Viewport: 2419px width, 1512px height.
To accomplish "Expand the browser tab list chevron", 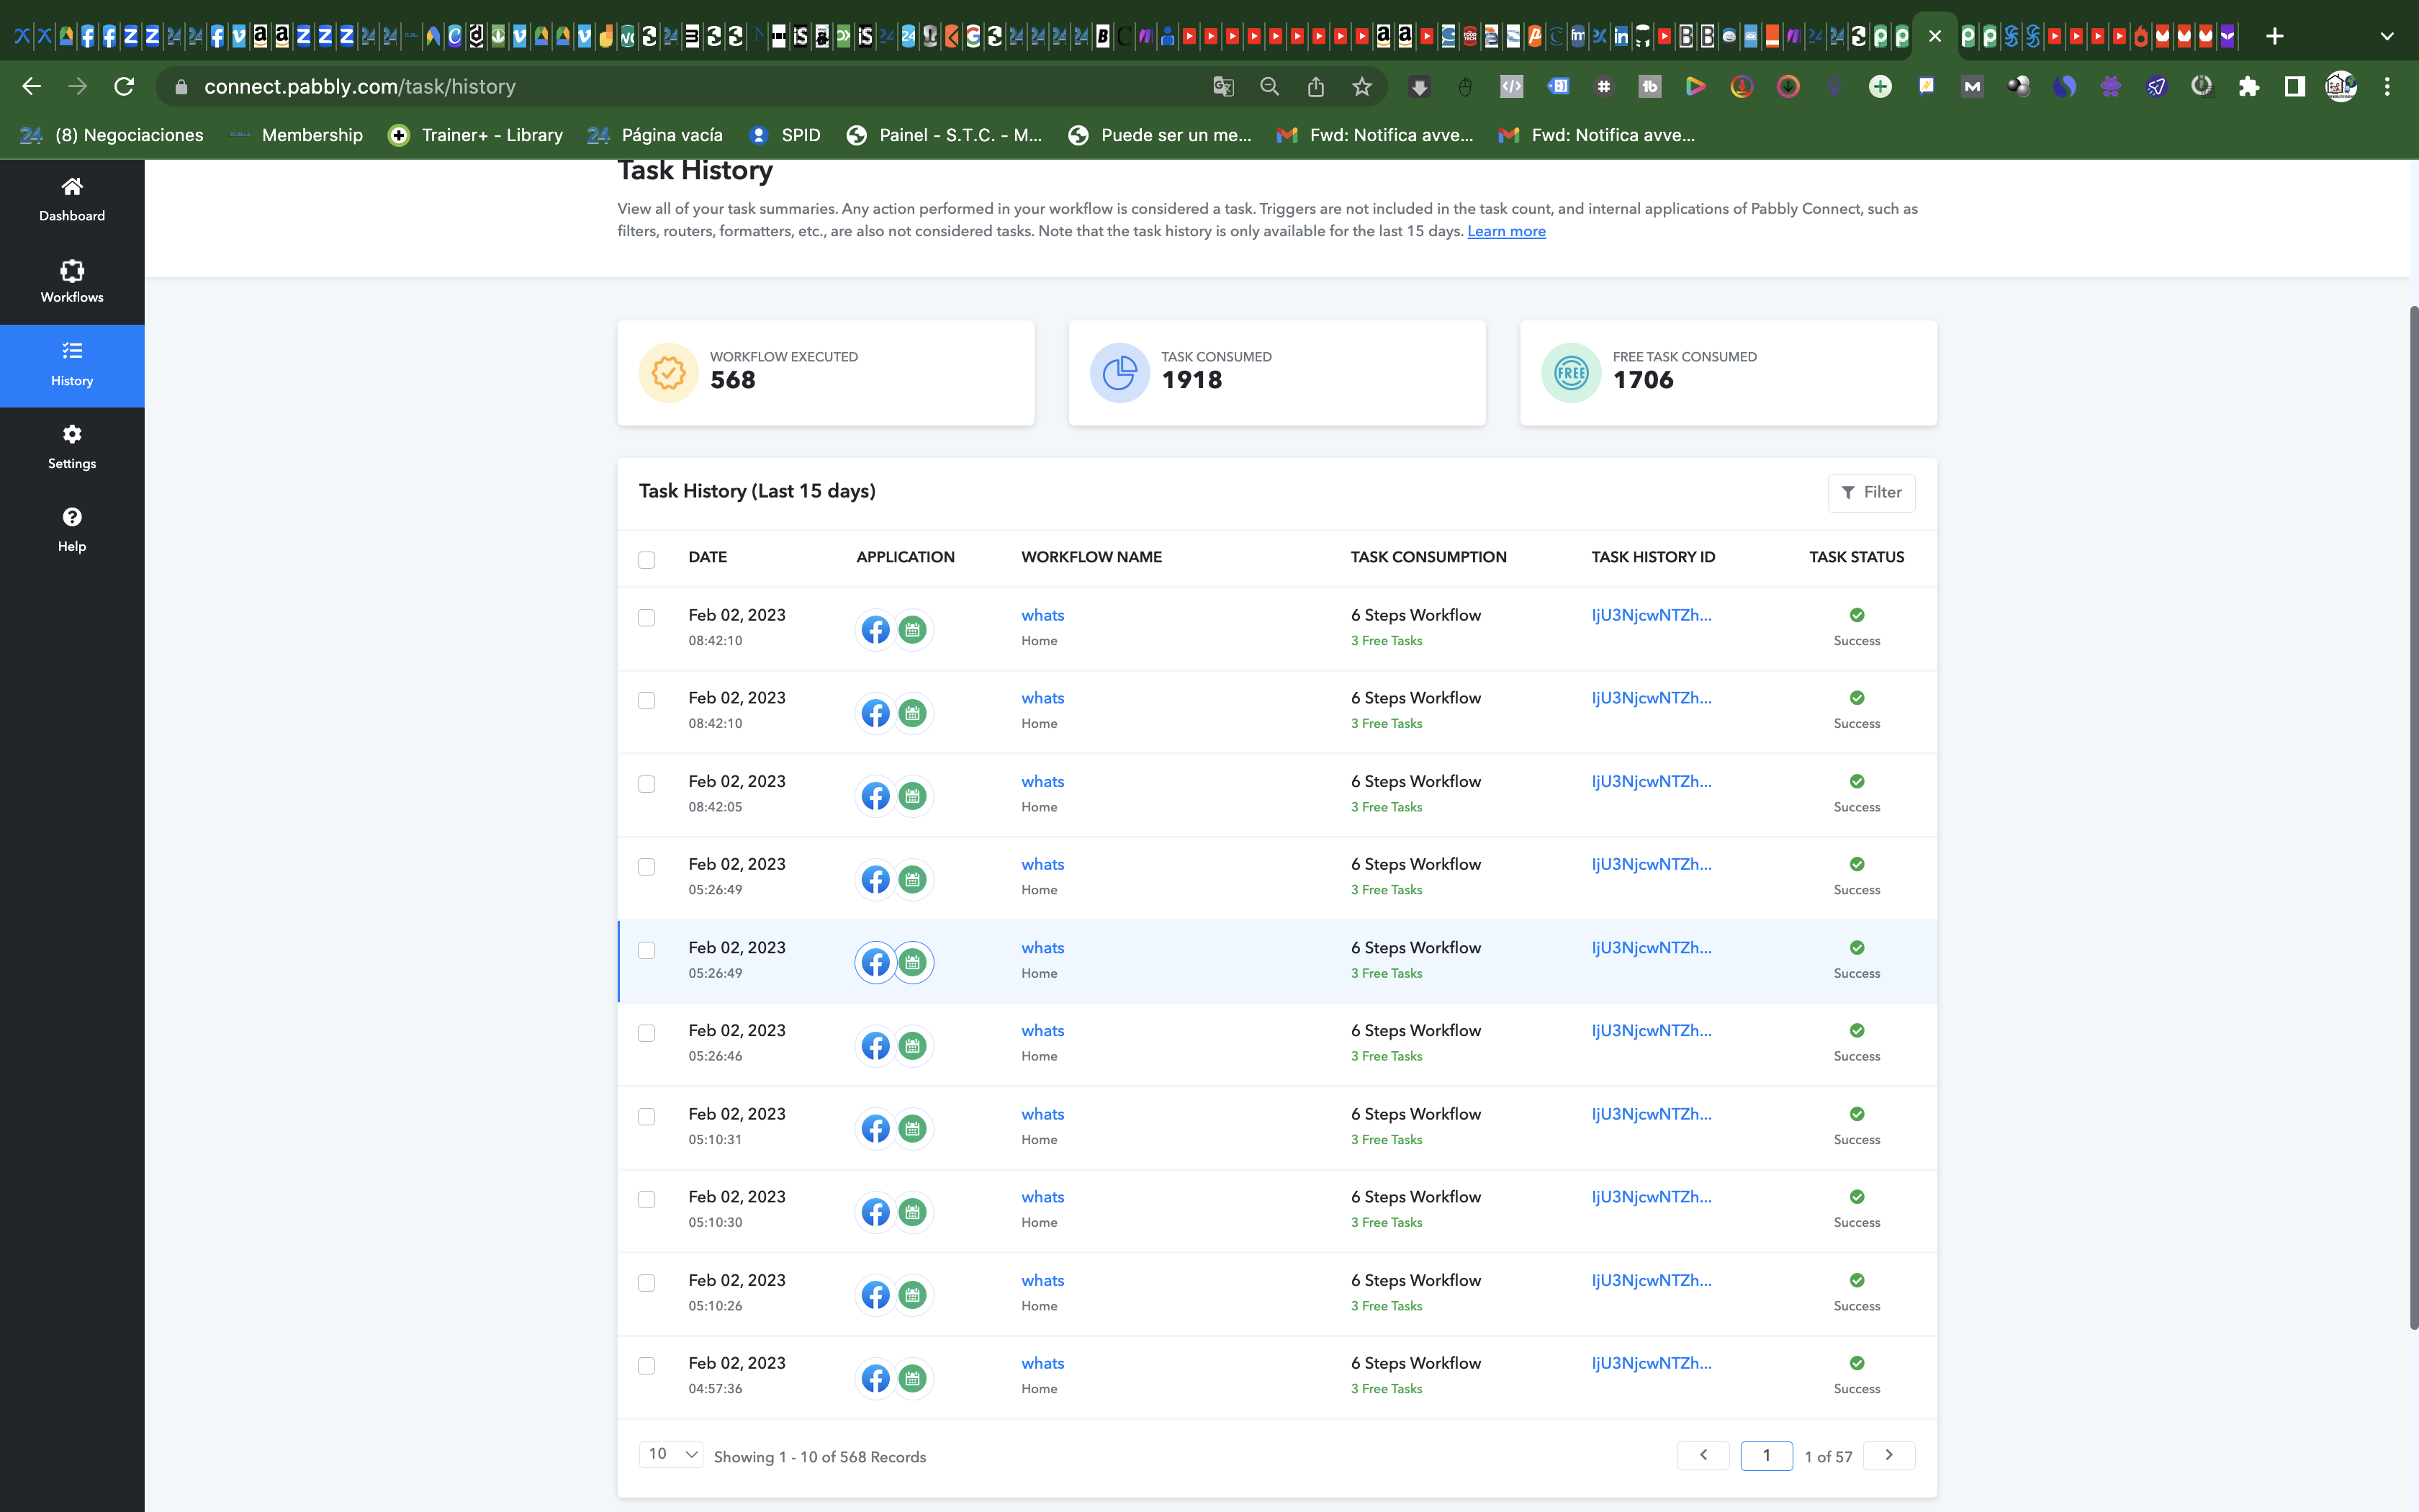I will [2387, 36].
